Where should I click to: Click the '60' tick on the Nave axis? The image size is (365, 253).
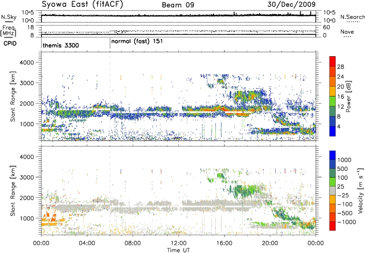[326, 27]
